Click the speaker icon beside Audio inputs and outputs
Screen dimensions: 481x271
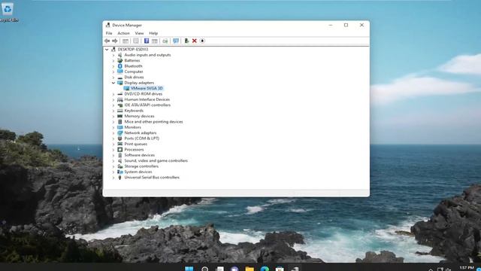(120, 55)
